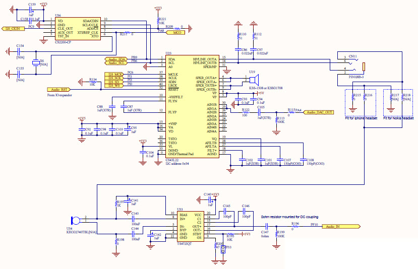
Task: Select the R113 100K resistor label
Action: point(281,120)
